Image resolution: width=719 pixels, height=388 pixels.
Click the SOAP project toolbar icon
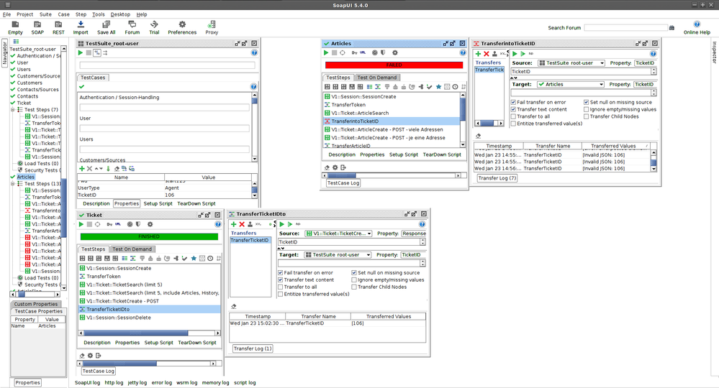(x=37, y=27)
